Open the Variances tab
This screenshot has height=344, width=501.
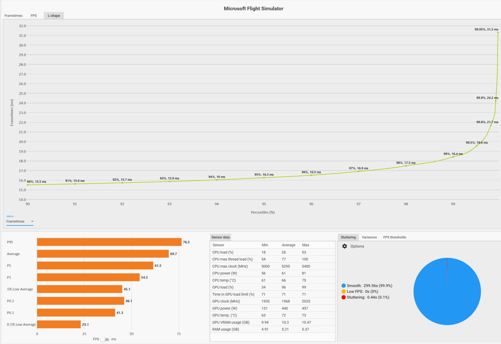[x=369, y=237]
